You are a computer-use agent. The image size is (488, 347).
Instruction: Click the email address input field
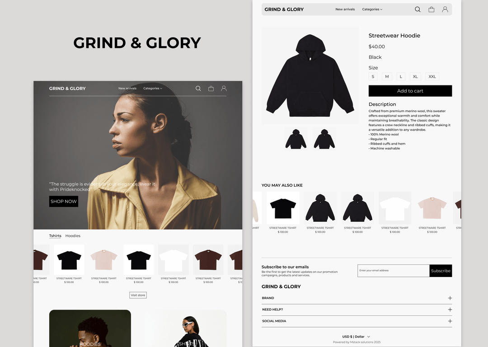(394, 271)
